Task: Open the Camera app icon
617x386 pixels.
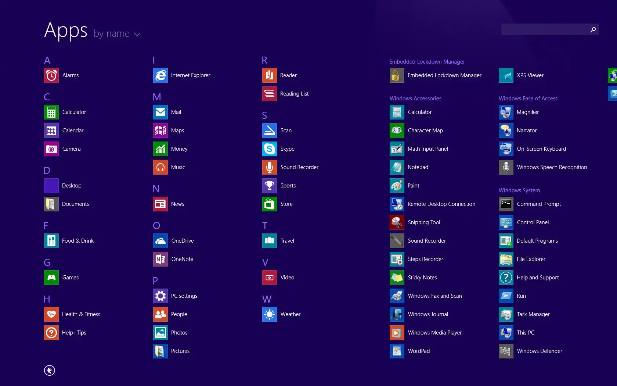Action: [x=51, y=149]
